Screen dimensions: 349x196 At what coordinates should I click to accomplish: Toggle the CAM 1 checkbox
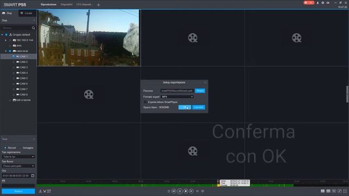coord(14,57)
